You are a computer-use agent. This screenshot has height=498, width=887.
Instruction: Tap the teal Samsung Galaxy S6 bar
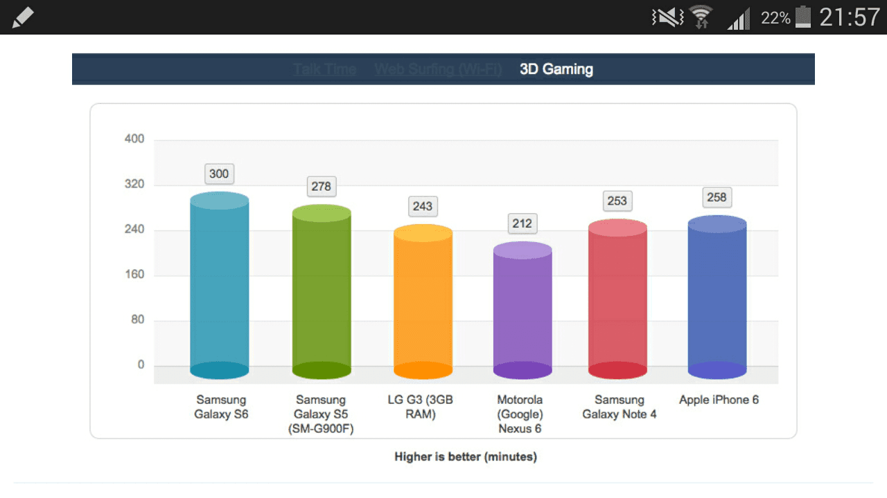(x=219, y=286)
